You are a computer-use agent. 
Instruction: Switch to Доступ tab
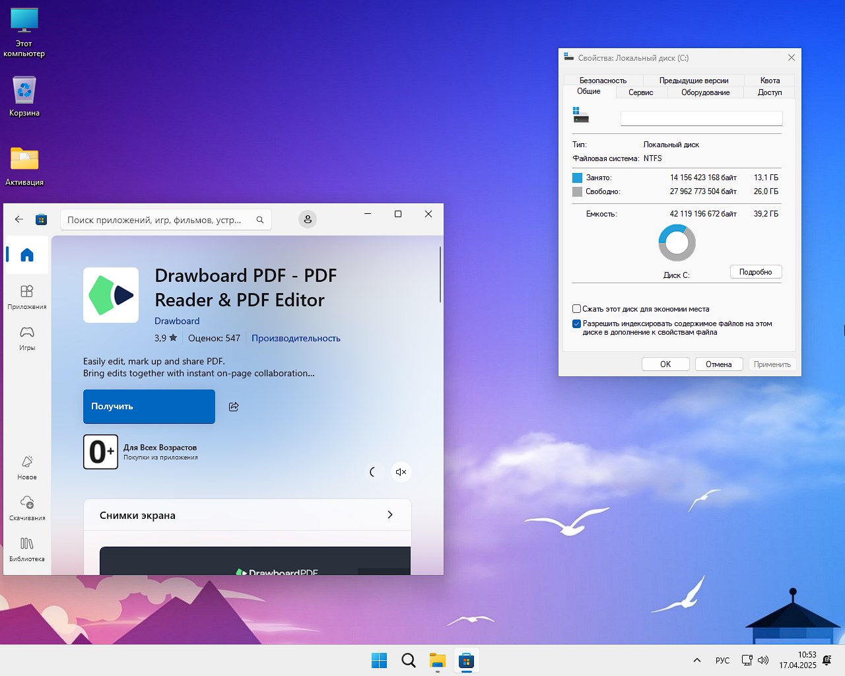point(770,92)
